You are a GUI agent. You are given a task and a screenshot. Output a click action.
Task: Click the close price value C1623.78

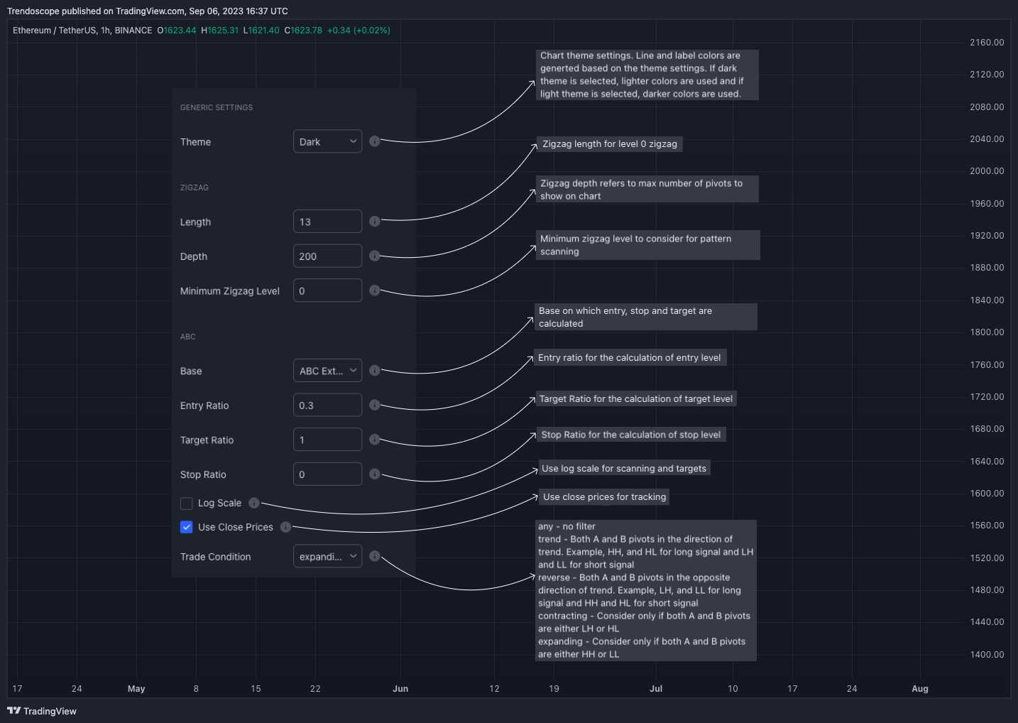[x=303, y=31]
